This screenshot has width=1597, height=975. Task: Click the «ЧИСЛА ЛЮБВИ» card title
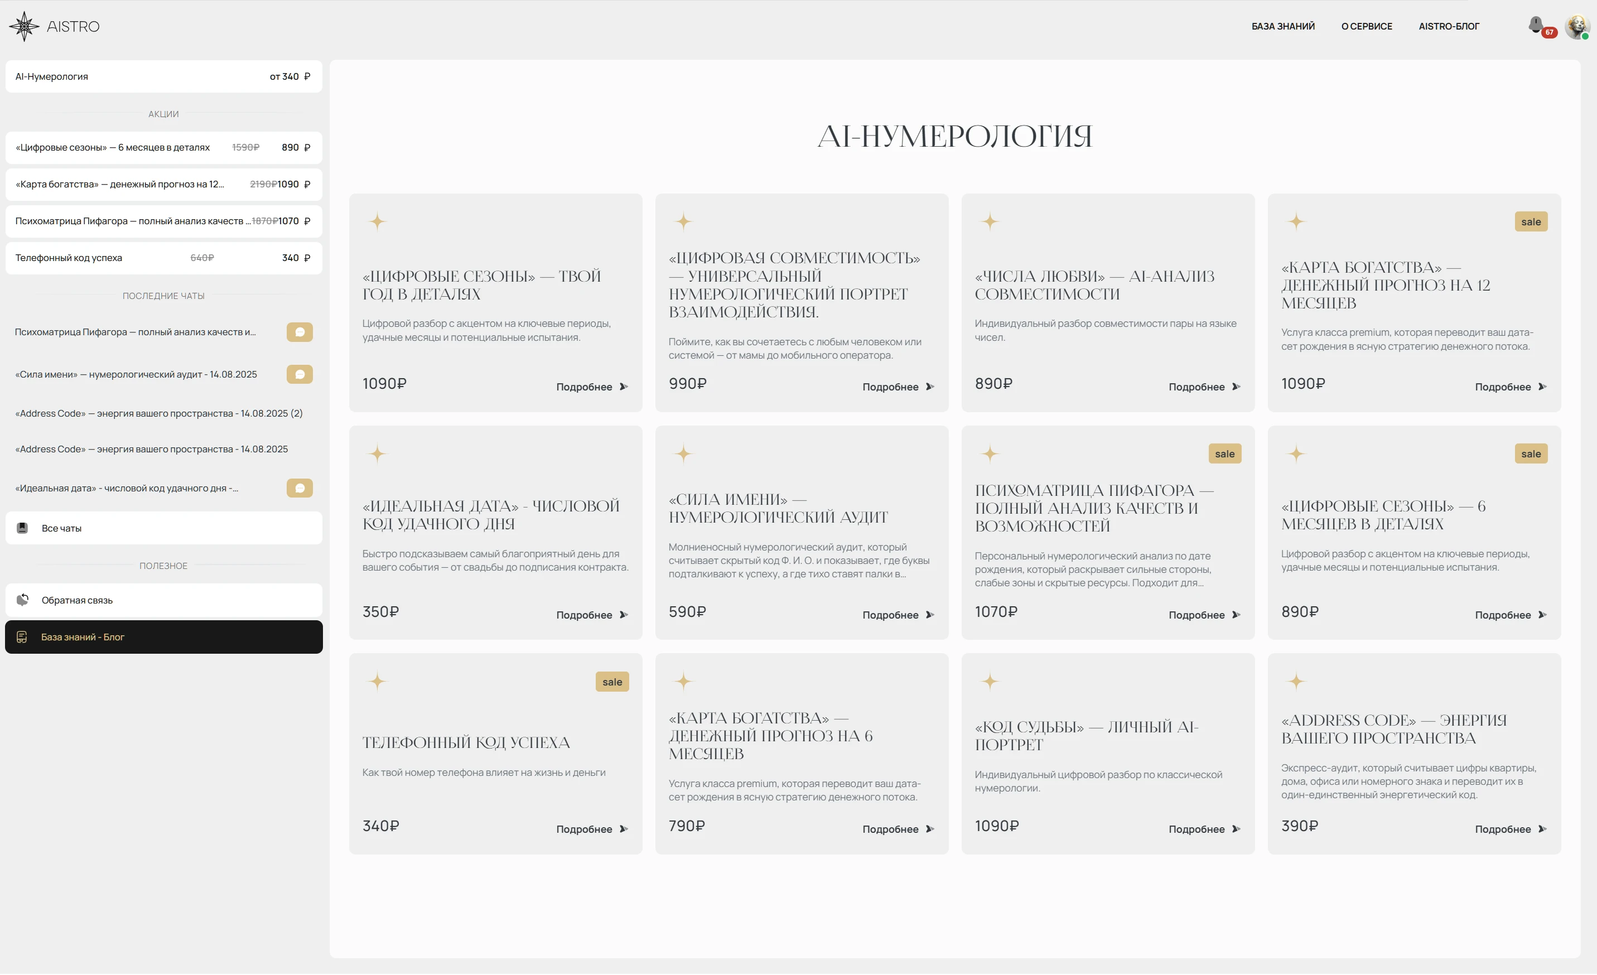1094,285
